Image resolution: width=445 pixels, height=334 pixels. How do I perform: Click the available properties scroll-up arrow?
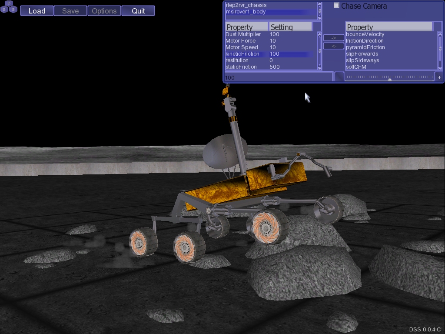(x=440, y=34)
